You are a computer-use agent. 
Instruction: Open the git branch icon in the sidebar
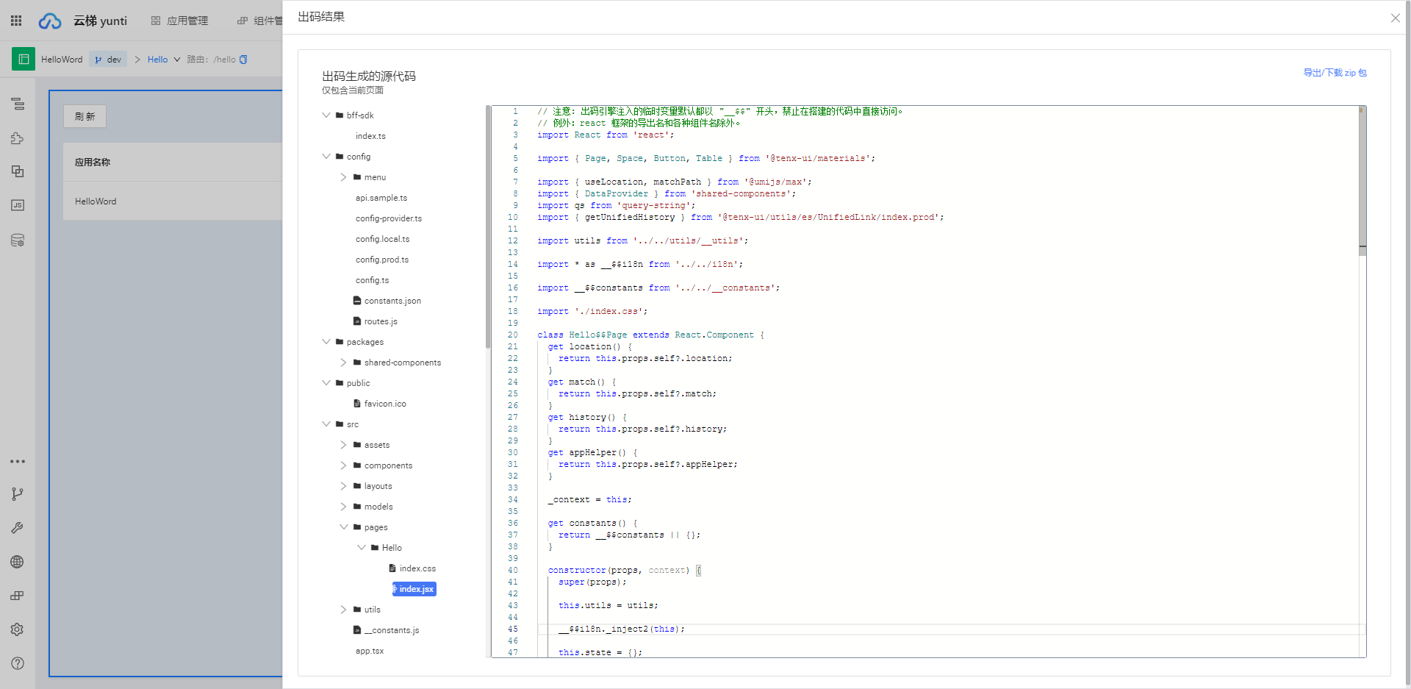[18, 494]
